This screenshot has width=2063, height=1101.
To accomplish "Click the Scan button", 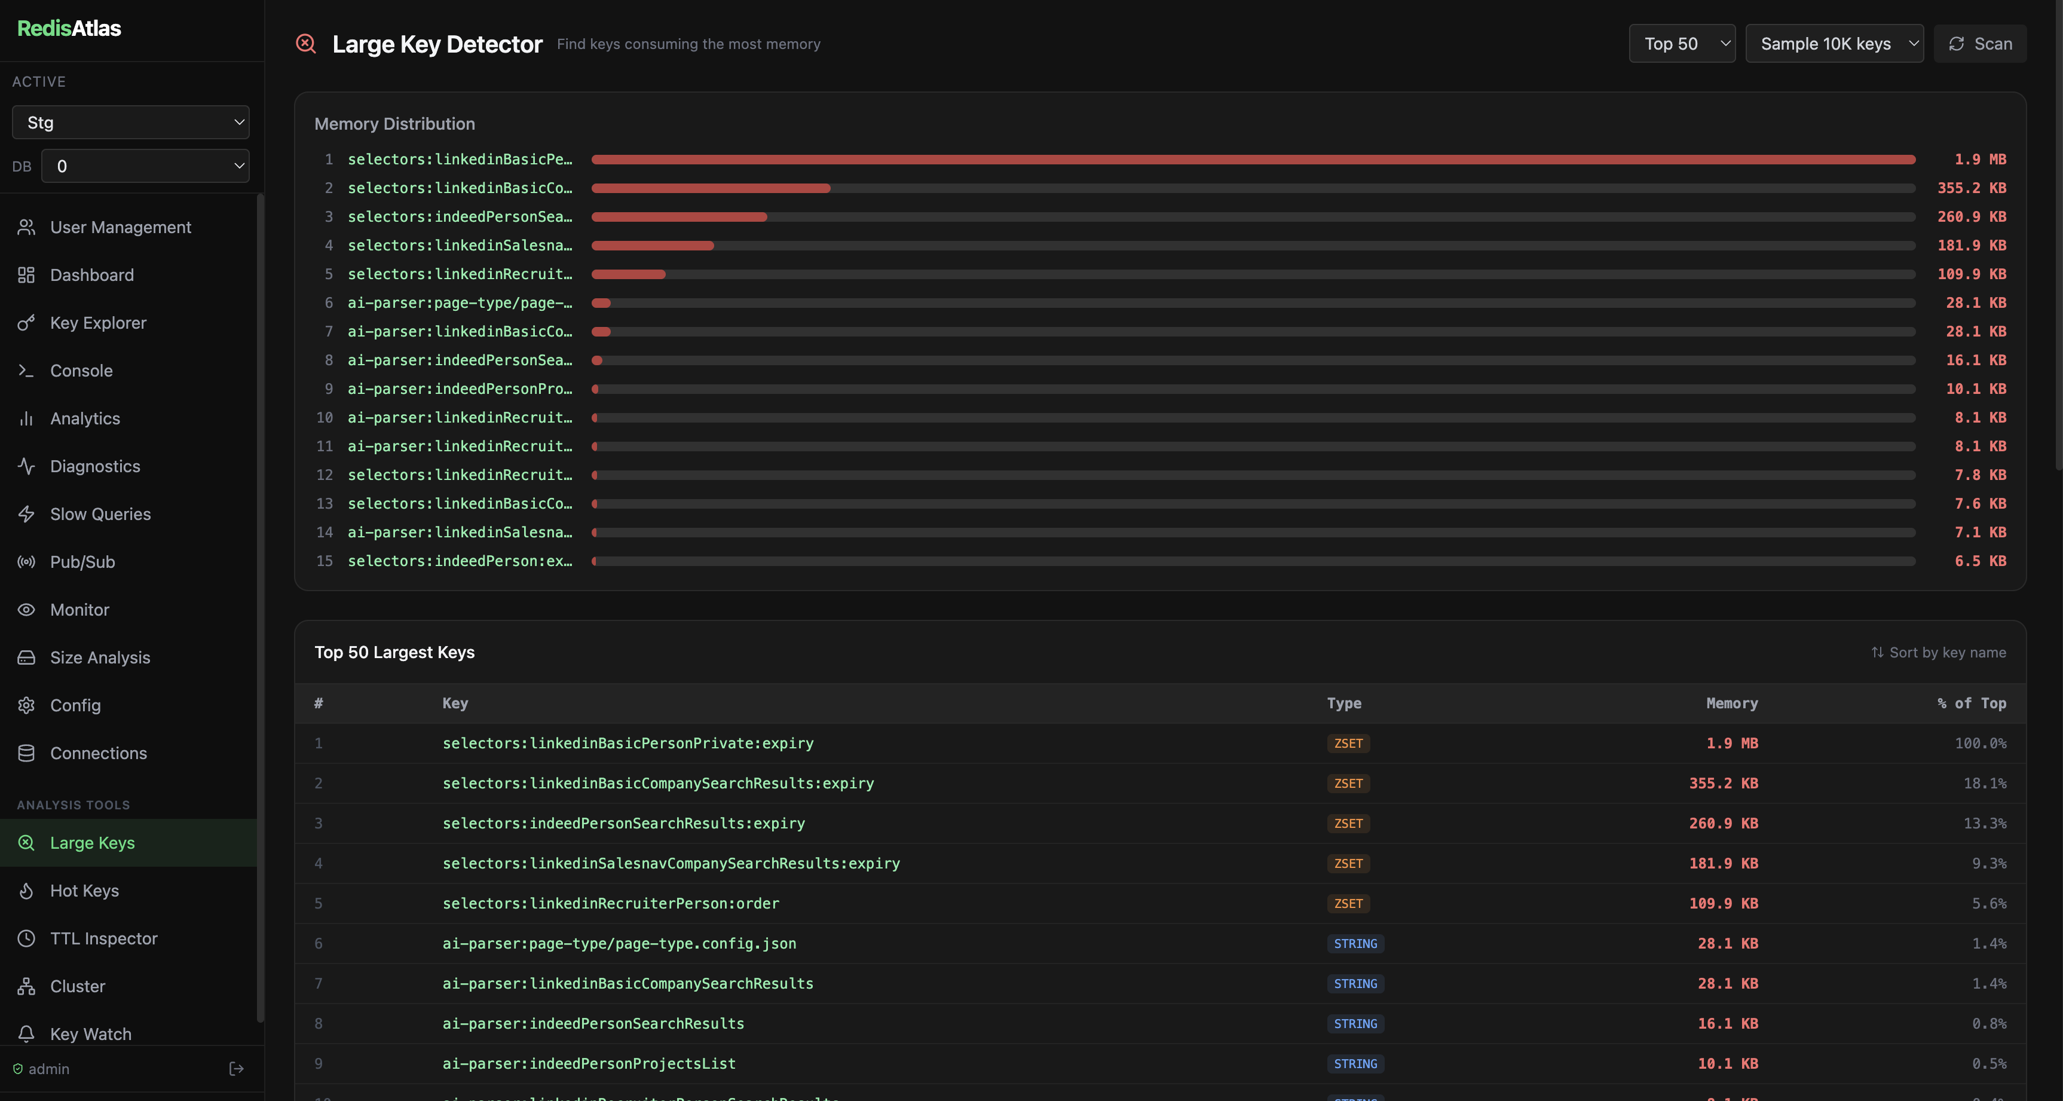I will [1980, 44].
